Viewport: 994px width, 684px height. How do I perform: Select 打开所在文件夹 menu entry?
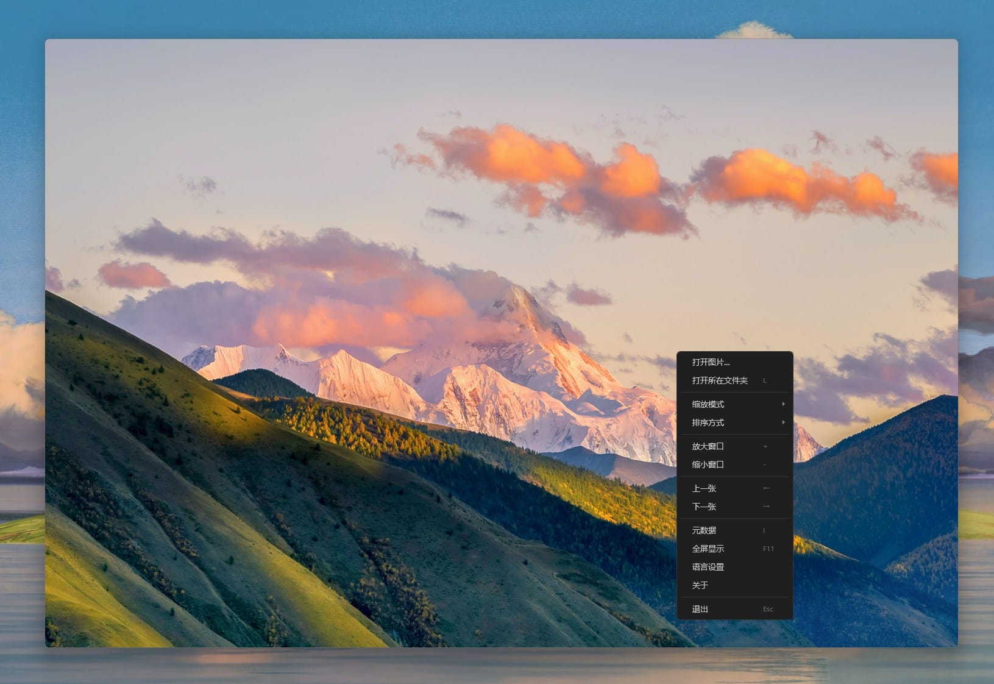coord(720,380)
